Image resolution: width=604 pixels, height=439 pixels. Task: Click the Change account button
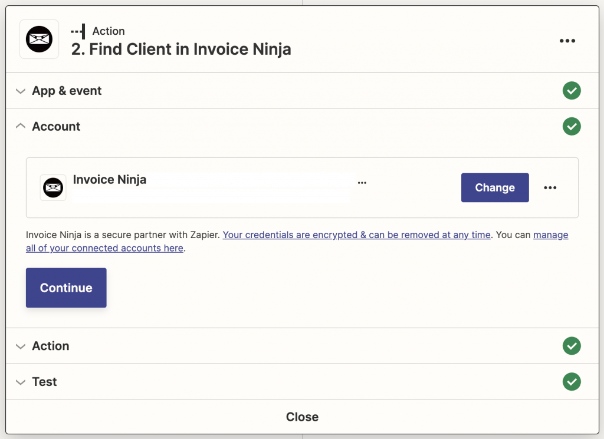(495, 188)
